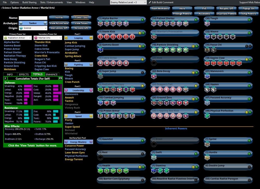Click the enhancement slot under Physical Perfection
The width and height of the screenshot is (260, 189).
pyautogui.click(x=207, y=115)
